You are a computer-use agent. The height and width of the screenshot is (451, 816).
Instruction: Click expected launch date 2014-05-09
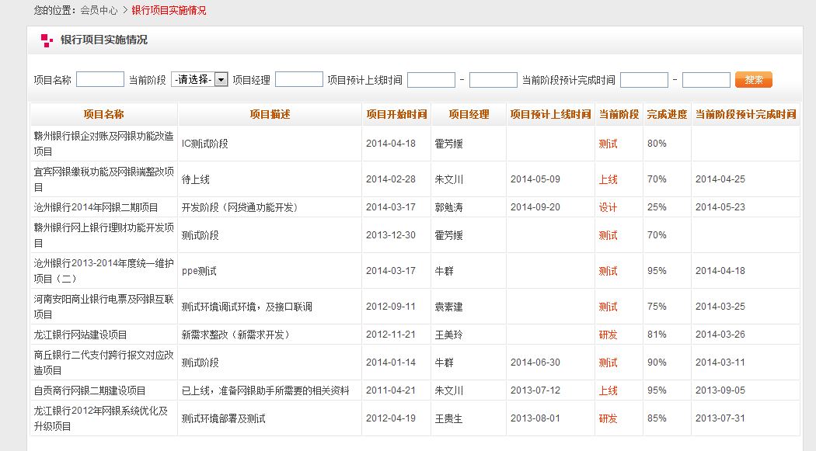(535, 179)
